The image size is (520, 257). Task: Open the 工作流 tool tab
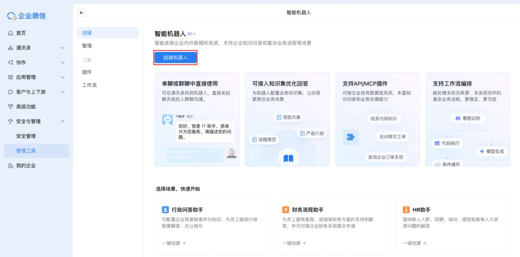coord(108,85)
